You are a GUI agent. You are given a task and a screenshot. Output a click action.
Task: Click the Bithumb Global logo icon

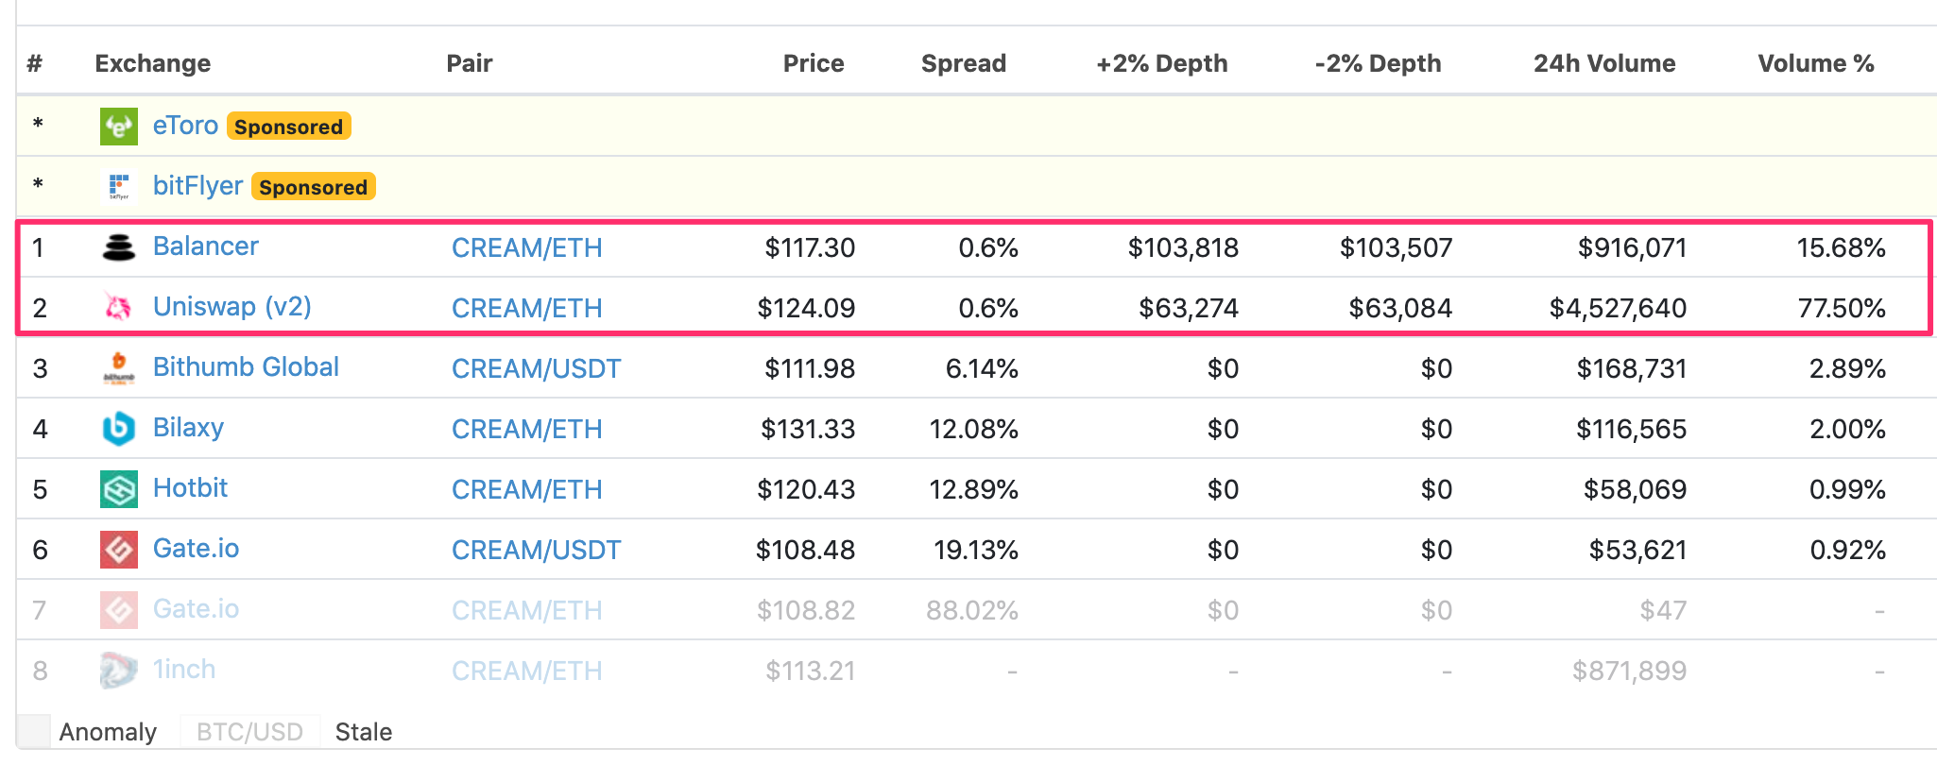[x=119, y=367]
